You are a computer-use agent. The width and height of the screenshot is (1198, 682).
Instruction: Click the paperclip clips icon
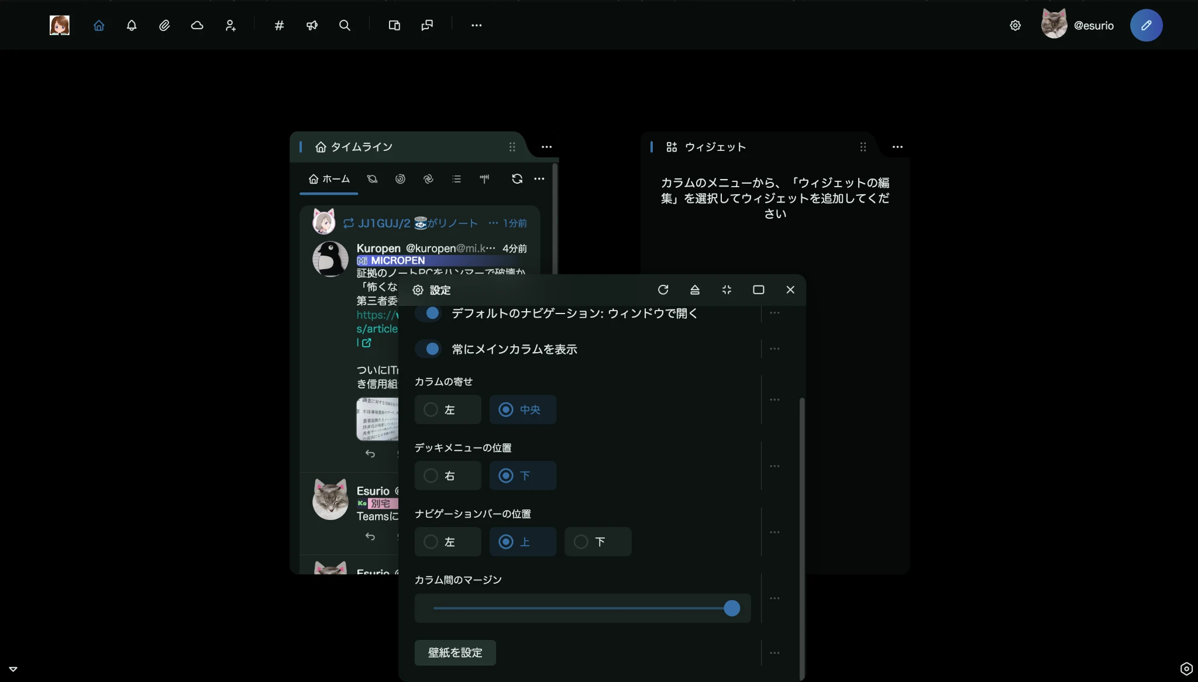point(164,25)
